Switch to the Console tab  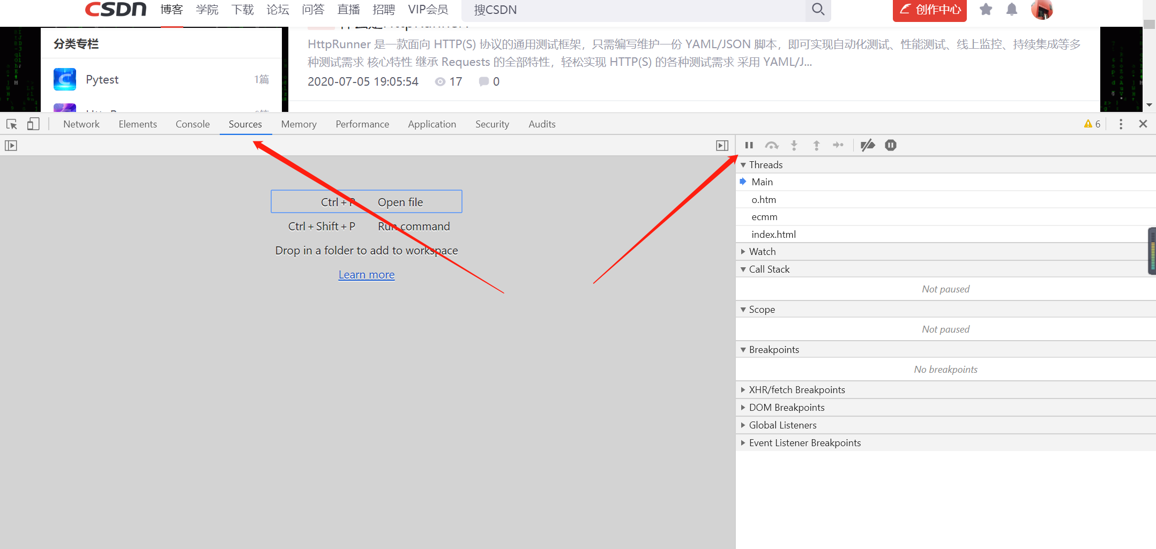[192, 124]
